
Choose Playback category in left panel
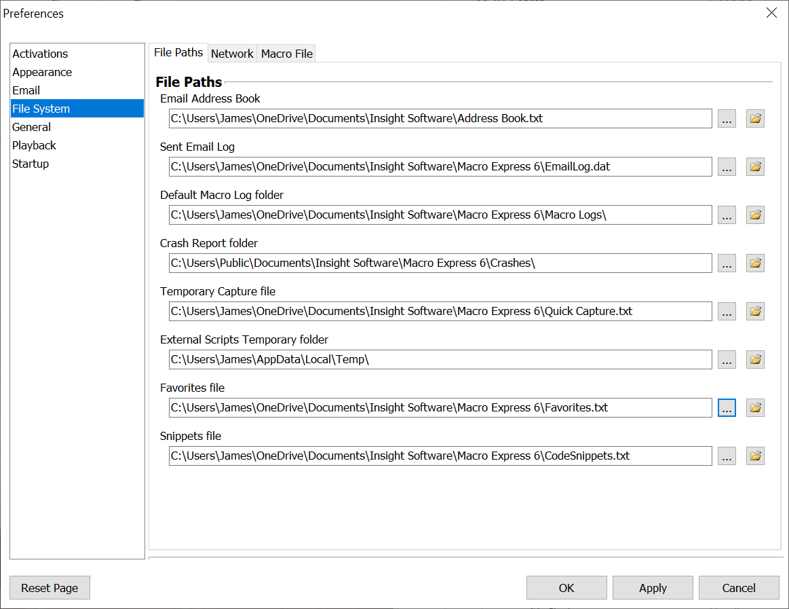(x=34, y=145)
